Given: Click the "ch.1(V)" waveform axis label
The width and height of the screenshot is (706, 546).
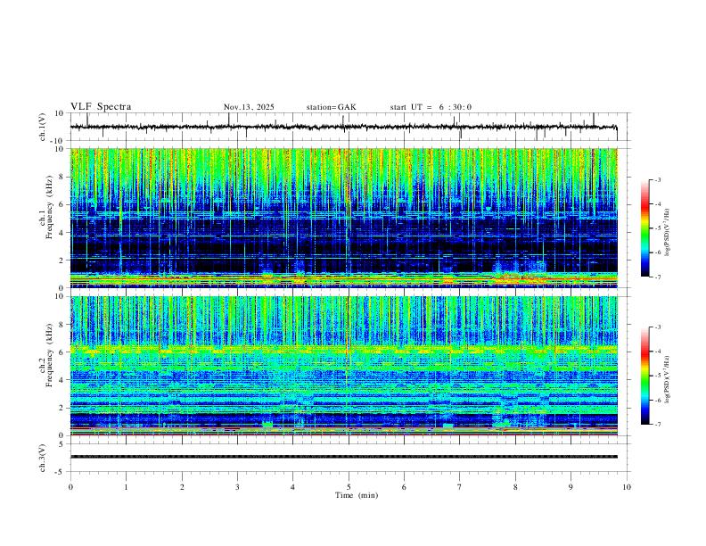Looking at the screenshot, I should [x=43, y=127].
